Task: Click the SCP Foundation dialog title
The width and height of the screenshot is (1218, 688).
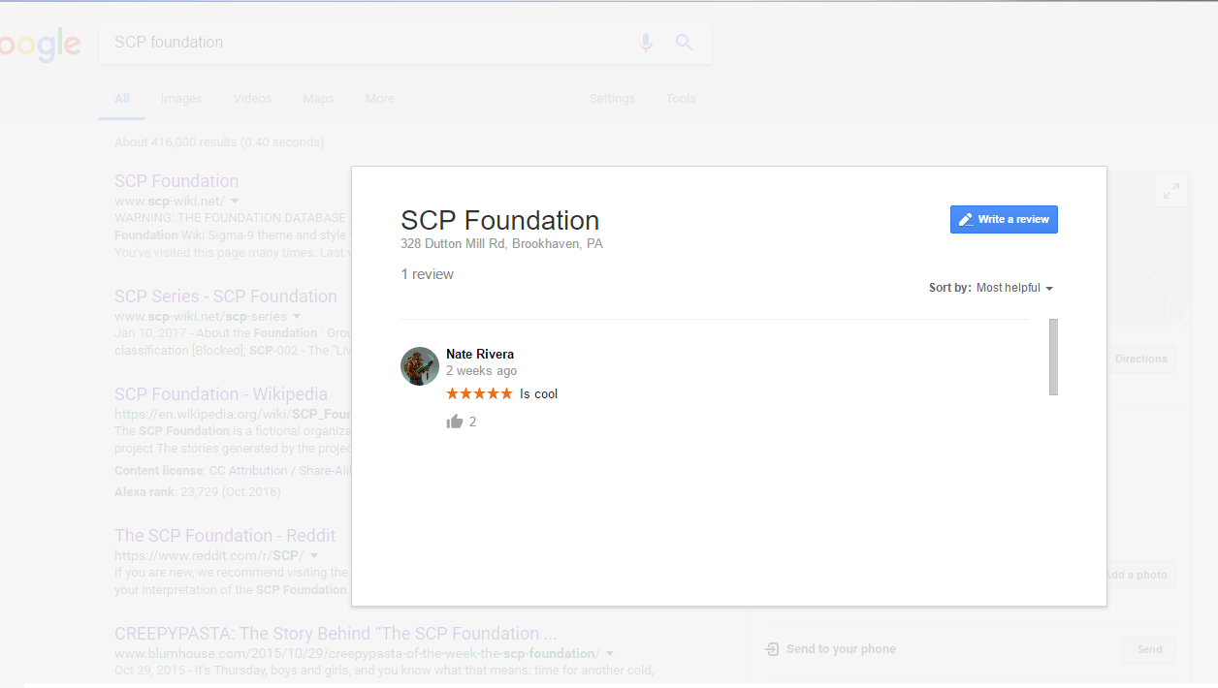Action: 500,220
